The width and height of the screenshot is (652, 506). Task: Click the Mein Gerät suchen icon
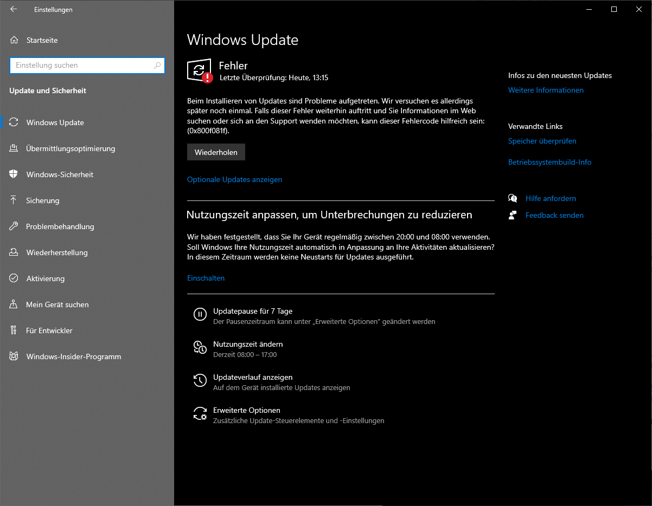pos(14,304)
